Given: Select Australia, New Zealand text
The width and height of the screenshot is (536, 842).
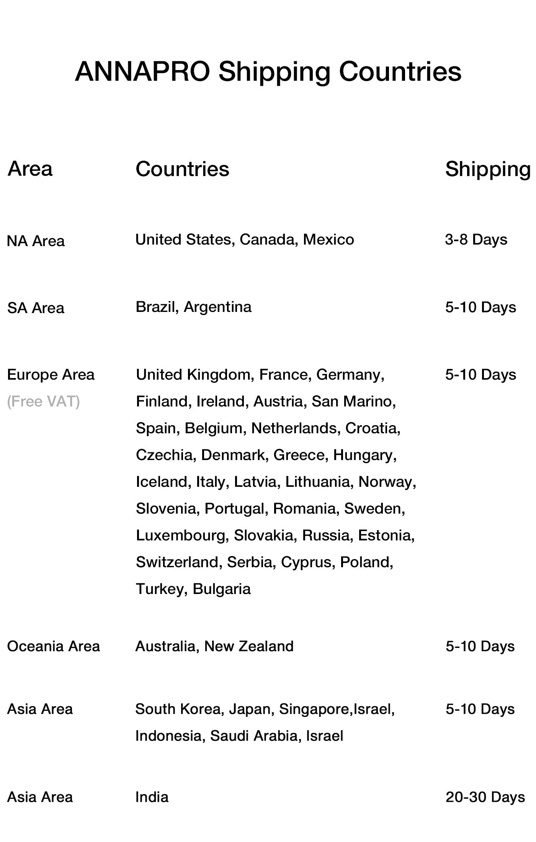Looking at the screenshot, I should pyautogui.click(x=214, y=646).
